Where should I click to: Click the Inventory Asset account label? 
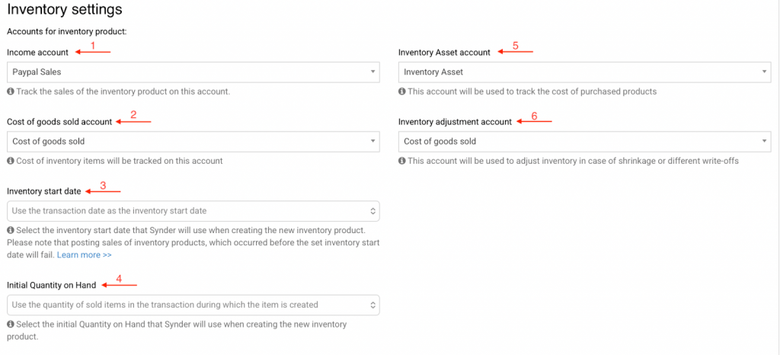pyautogui.click(x=444, y=53)
